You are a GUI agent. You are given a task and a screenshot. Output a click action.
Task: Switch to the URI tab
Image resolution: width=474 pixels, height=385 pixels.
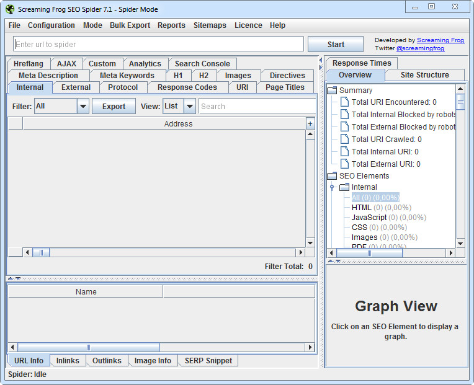coord(243,87)
